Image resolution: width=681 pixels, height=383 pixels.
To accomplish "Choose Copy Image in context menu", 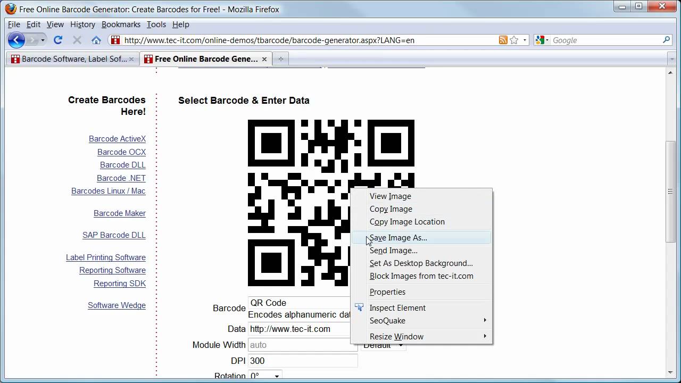I will (x=421, y=209).
